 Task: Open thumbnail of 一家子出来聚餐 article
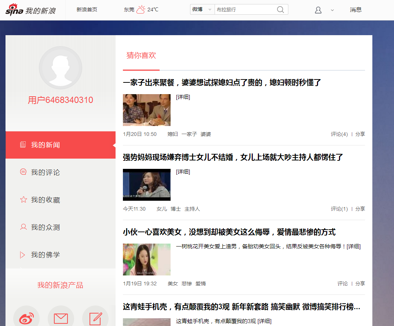click(147, 110)
